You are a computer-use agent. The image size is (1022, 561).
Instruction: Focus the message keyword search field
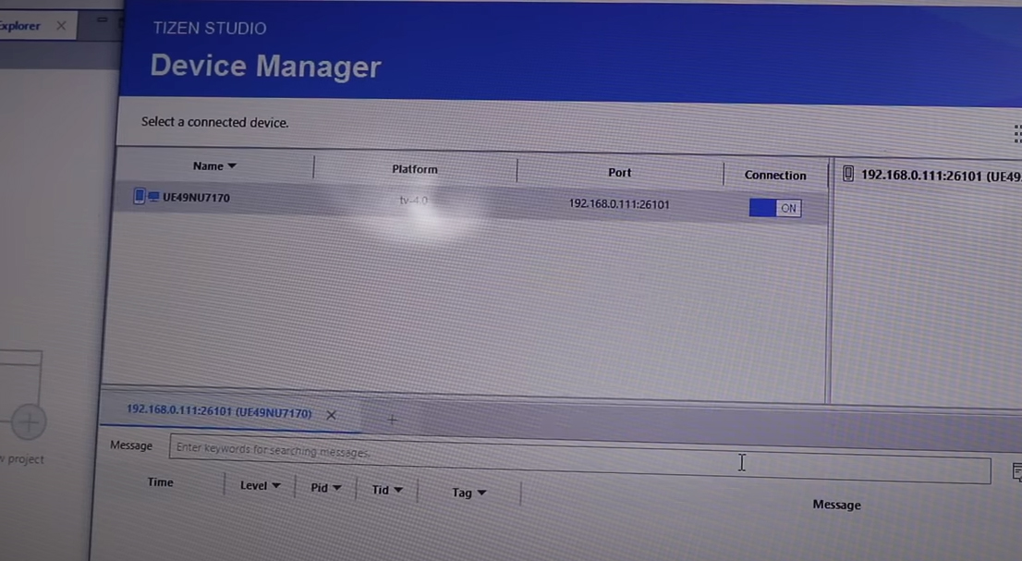coord(579,459)
